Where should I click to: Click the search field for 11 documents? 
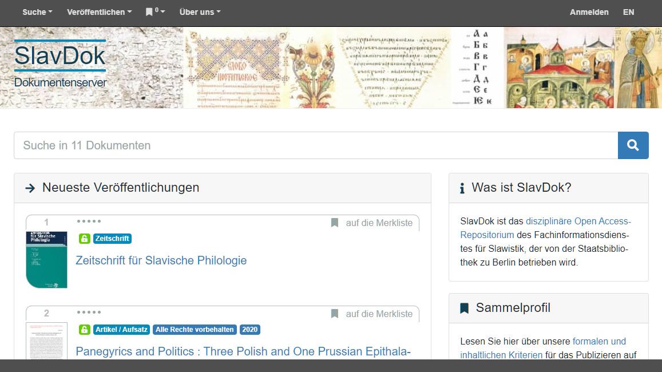pos(315,145)
